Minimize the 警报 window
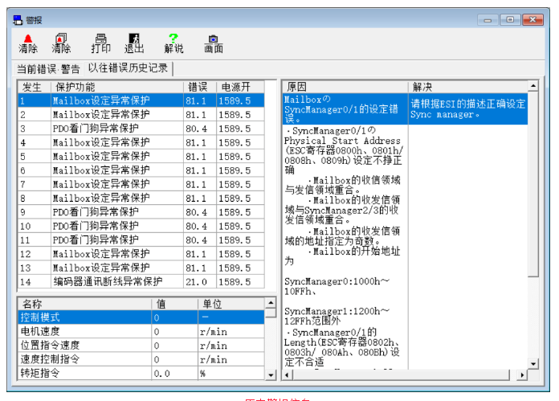 [x=488, y=20]
